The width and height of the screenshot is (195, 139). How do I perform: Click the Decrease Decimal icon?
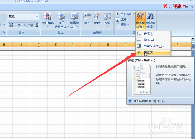(36, 25)
